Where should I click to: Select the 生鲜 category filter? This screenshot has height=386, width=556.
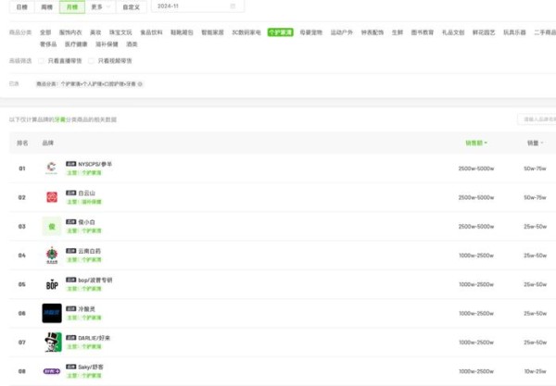pos(398,32)
